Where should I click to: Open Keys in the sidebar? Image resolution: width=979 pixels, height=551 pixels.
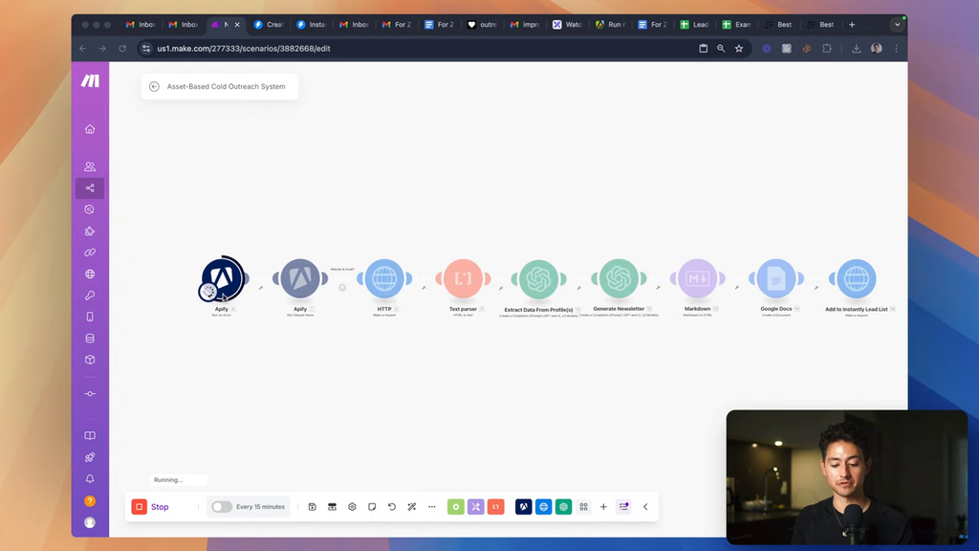(90, 296)
